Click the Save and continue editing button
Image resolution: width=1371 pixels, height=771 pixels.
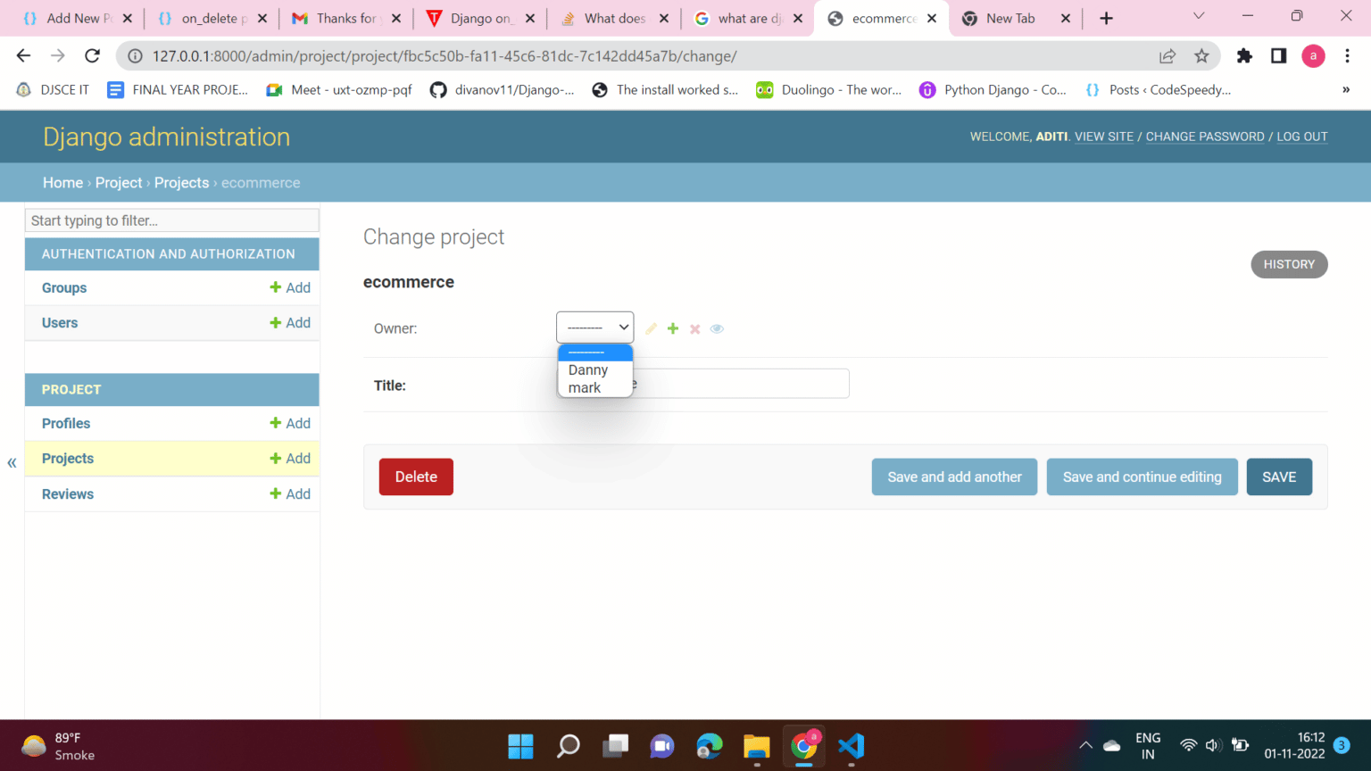coord(1142,477)
